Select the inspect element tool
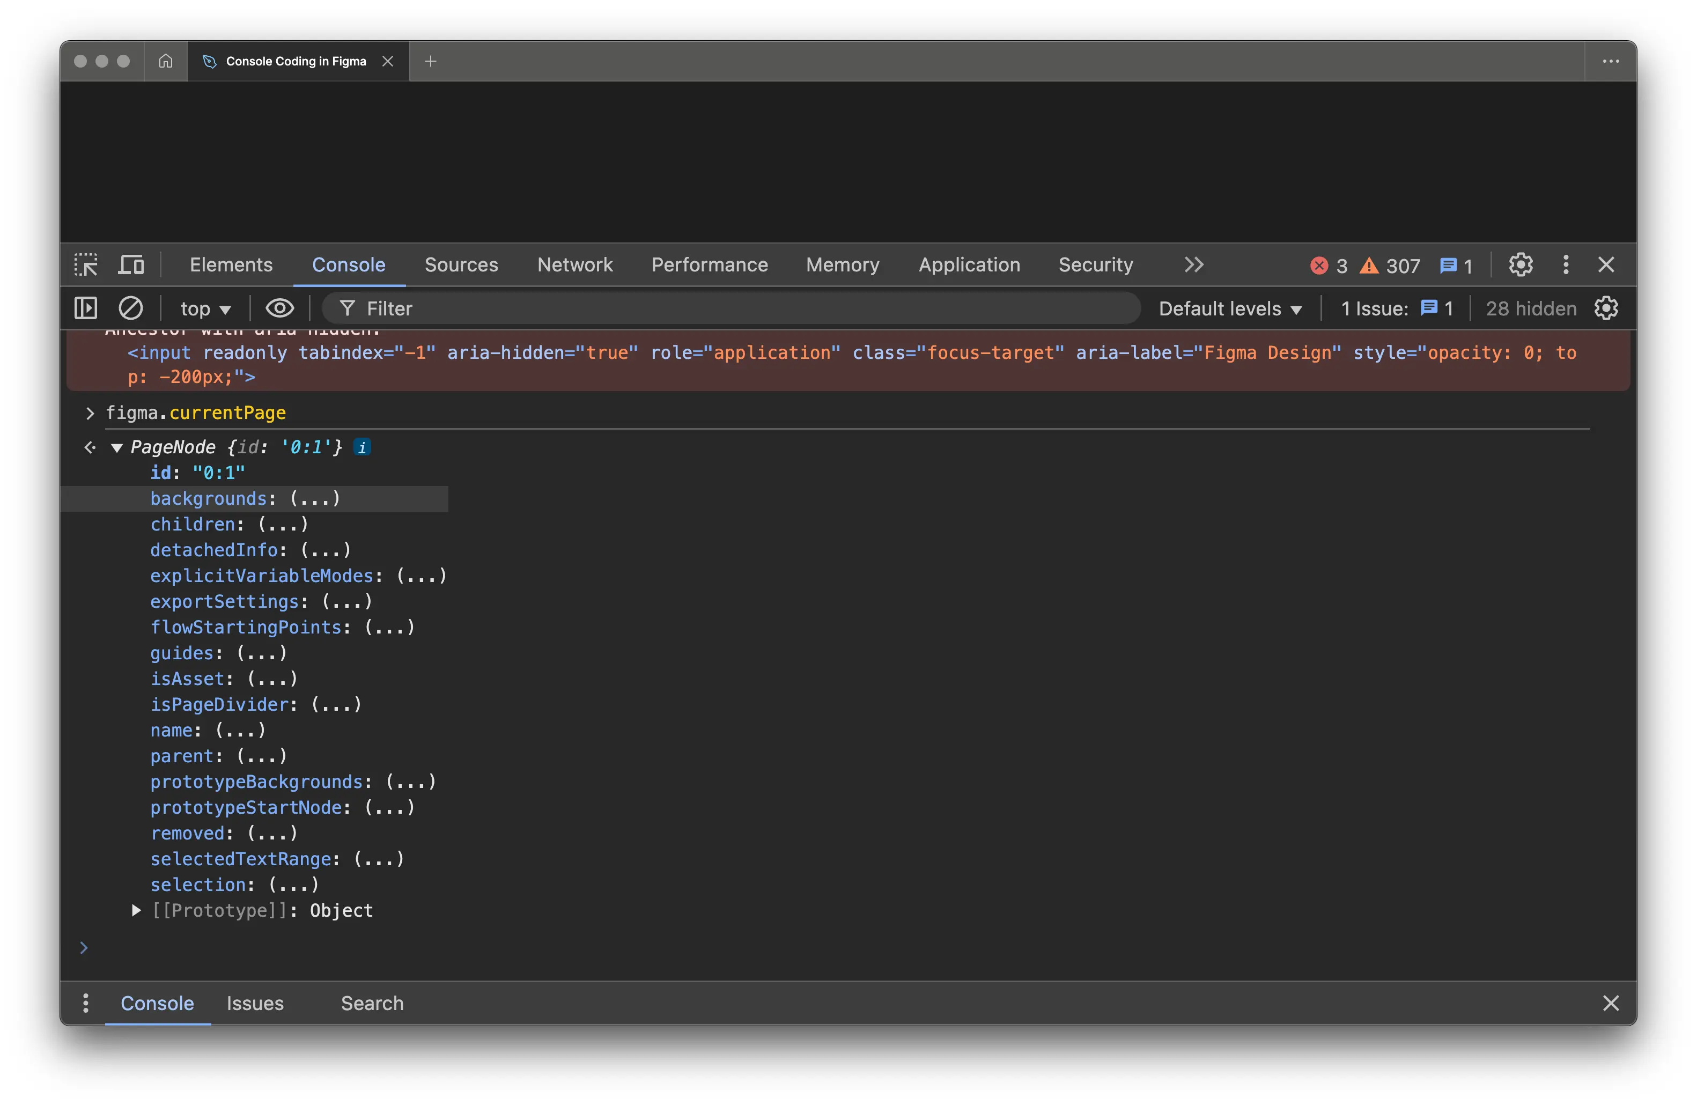 coord(86,264)
